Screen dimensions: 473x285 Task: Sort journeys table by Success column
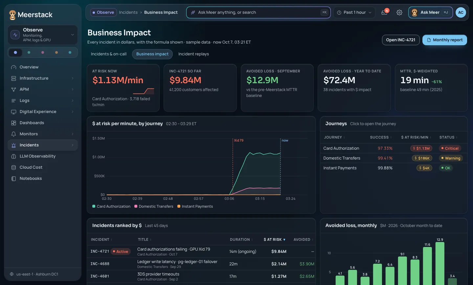(x=381, y=138)
